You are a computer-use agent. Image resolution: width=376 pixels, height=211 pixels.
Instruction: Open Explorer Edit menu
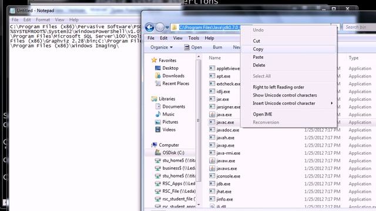point(163,38)
